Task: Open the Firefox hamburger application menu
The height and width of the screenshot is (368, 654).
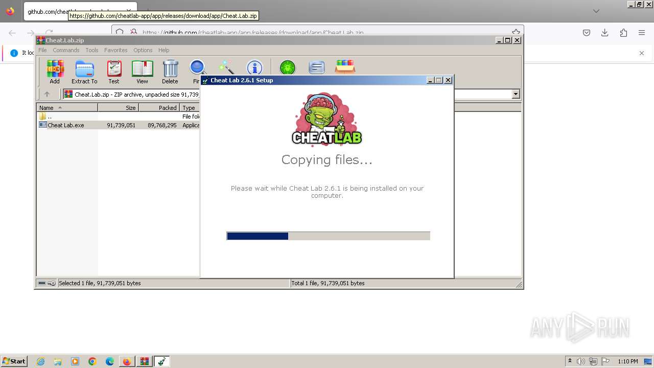Action: (x=642, y=33)
